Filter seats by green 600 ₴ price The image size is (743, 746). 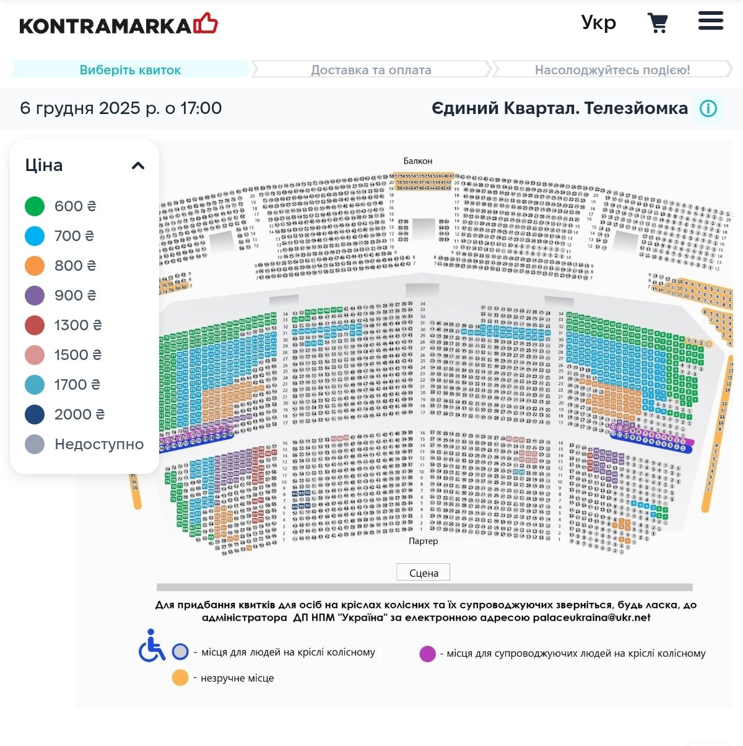35,206
